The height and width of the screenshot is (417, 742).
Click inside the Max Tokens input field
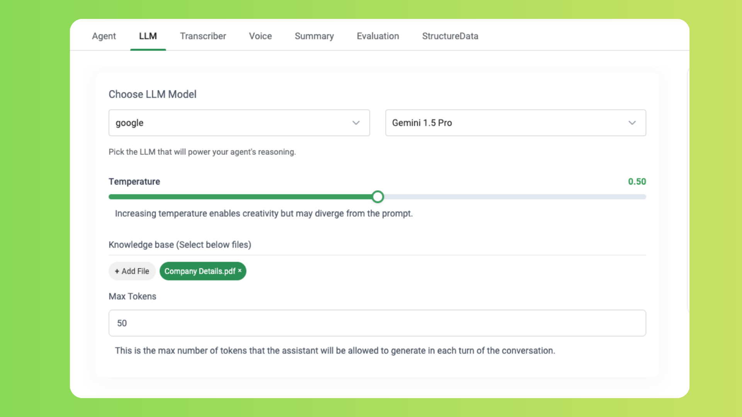pos(377,323)
